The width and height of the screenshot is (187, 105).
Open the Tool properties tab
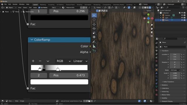[157, 43]
